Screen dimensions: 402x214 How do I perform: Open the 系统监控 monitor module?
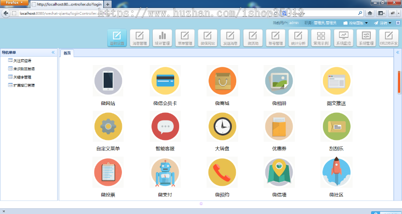343,38
